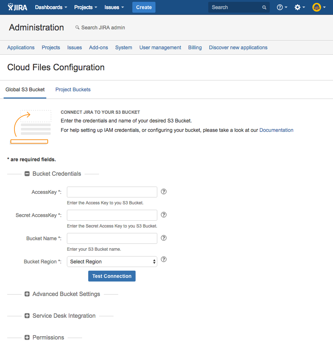Switch to the Project Buckets tab
The width and height of the screenshot is (333, 346).
73,89
